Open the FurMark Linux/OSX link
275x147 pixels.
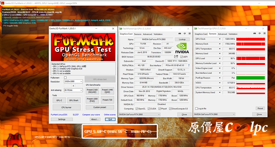pos(59,115)
